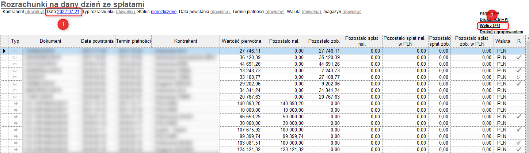Click the right arrow type icon in the 140 893,20 row
This screenshot has height=153, width=529.
(15, 103)
